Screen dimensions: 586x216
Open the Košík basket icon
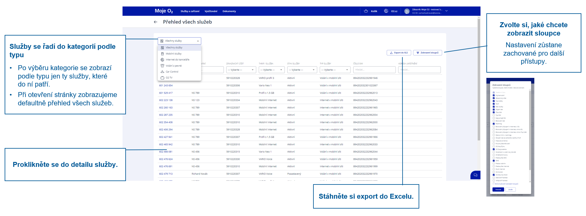[366, 11]
